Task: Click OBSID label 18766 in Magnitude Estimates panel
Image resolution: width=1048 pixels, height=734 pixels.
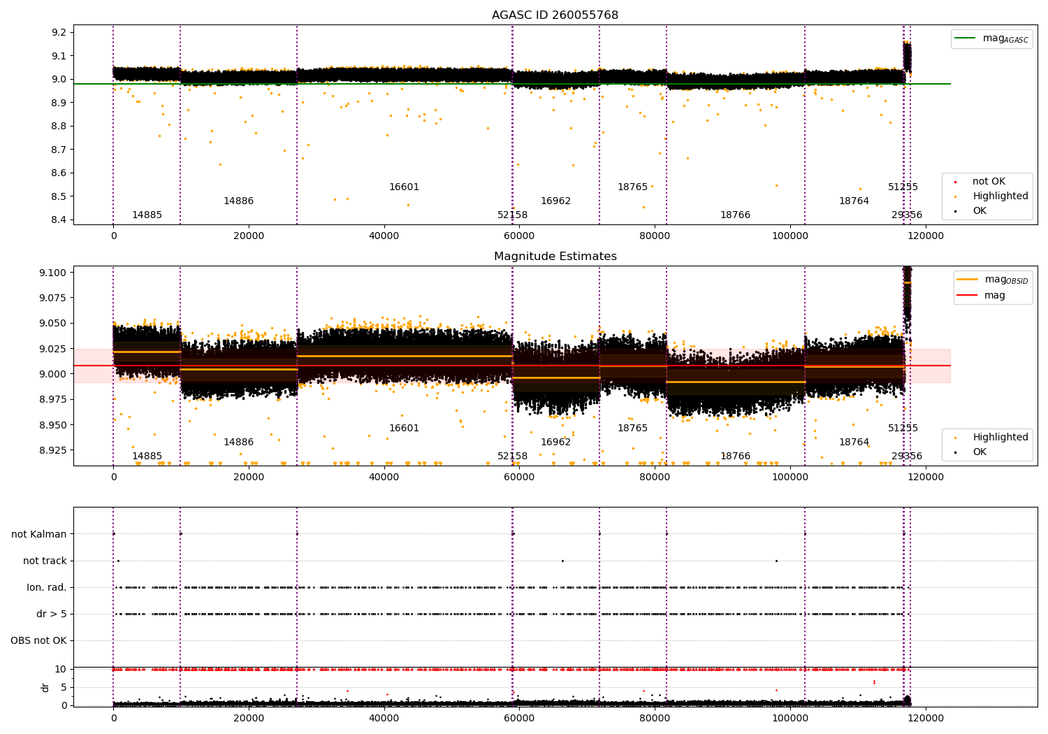Action: pyautogui.click(x=735, y=456)
